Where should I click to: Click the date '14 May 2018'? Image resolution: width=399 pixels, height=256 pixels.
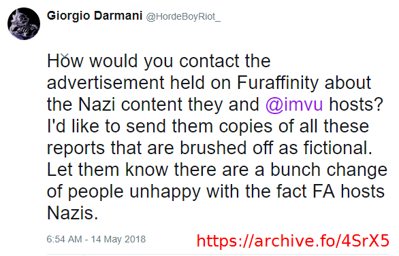coord(118,239)
